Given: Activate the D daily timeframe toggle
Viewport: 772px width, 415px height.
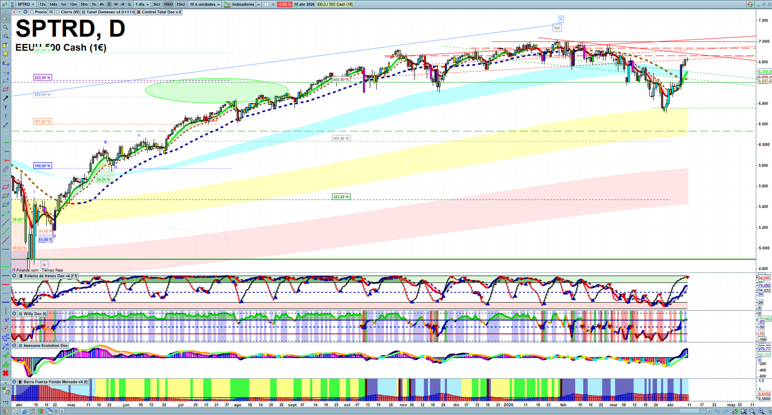Looking at the screenshot, I should tap(109, 4).
